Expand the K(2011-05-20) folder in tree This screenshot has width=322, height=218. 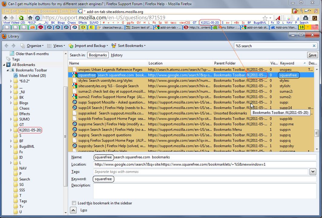(11, 130)
